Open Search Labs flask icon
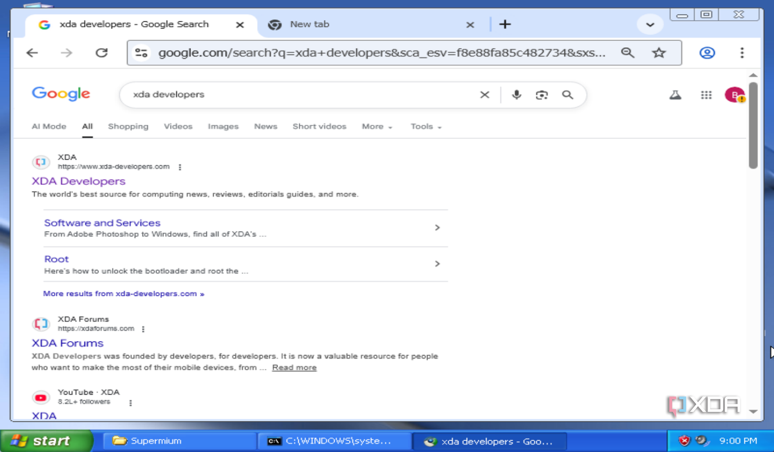This screenshot has height=452, width=774. (675, 95)
